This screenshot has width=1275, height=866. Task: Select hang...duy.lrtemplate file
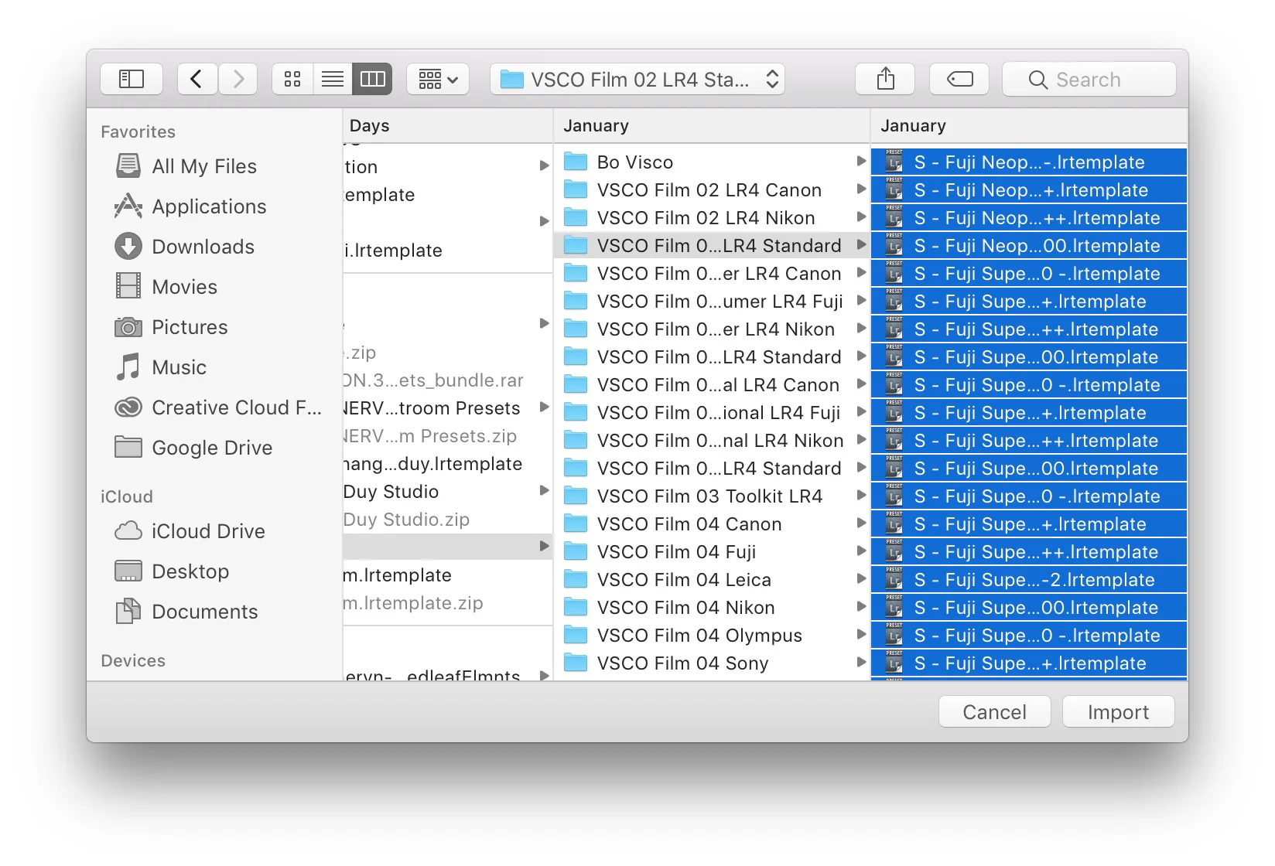tap(447, 464)
